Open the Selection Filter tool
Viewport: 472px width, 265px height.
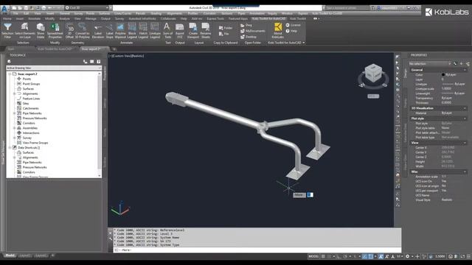[x=7, y=31]
